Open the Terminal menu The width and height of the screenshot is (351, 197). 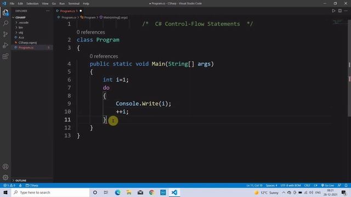click(74, 4)
